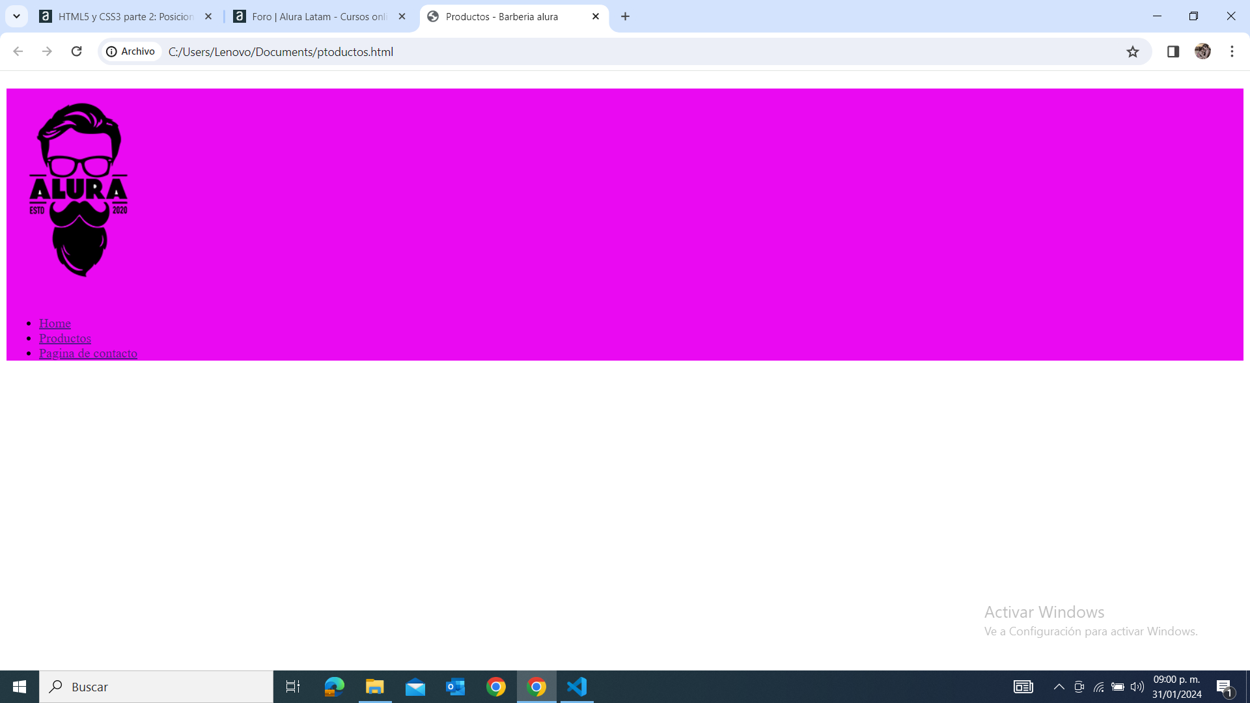Click the Home navigation link
The height and width of the screenshot is (703, 1250).
tap(55, 323)
